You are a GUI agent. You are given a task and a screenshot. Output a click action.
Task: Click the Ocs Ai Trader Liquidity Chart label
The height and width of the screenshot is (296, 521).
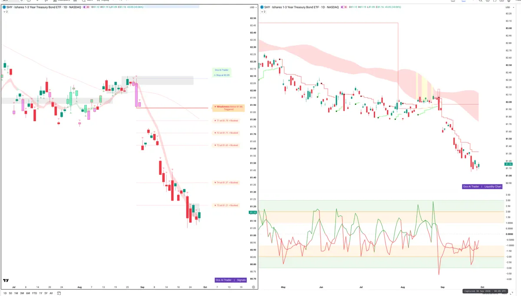tap(482, 186)
